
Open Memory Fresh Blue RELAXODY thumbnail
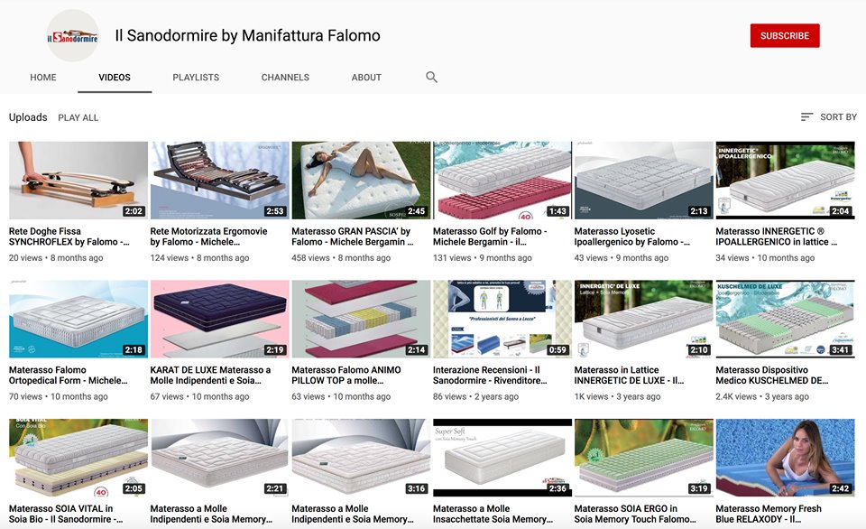point(786,458)
